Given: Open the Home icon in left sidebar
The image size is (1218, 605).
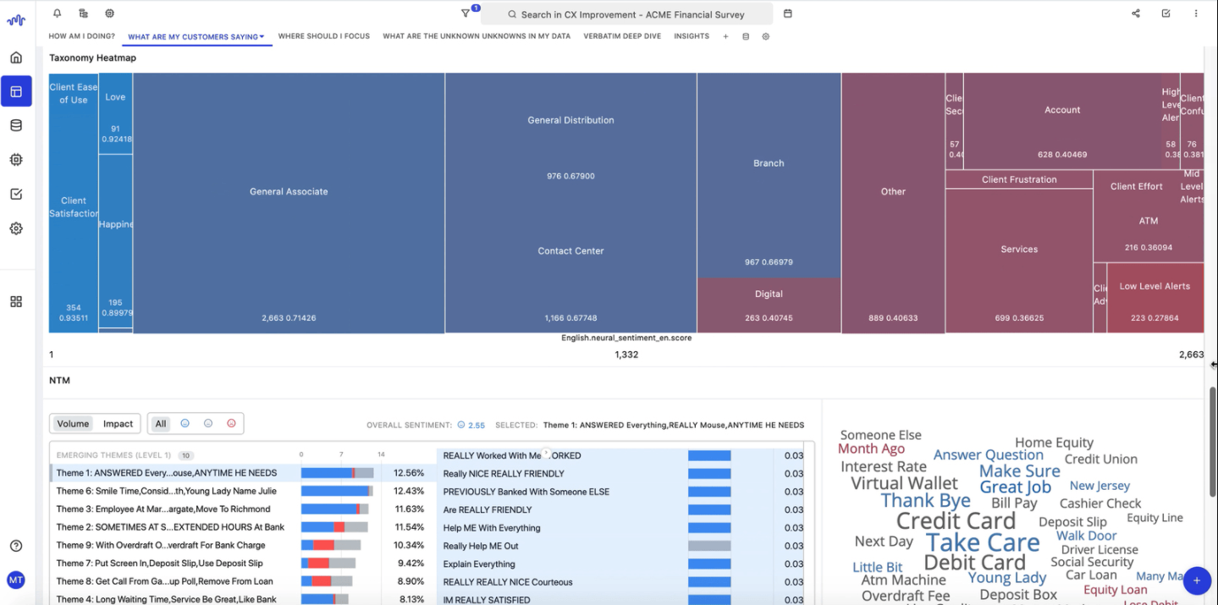Looking at the screenshot, I should point(16,58).
